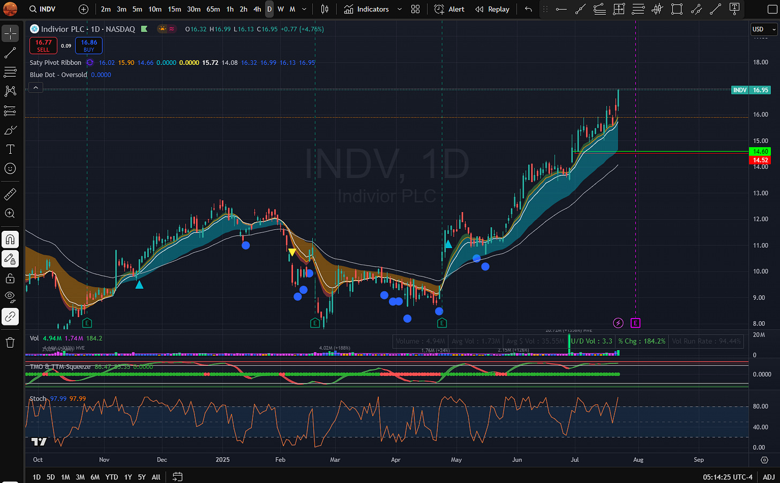
Task: Toggle ADJ adjusted data setting
Action: tap(768, 477)
